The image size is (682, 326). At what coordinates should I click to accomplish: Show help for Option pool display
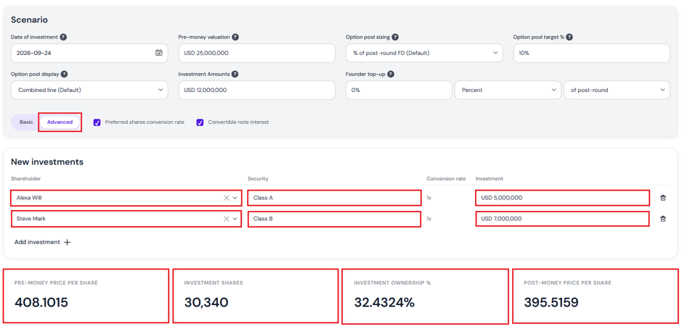click(63, 74)
